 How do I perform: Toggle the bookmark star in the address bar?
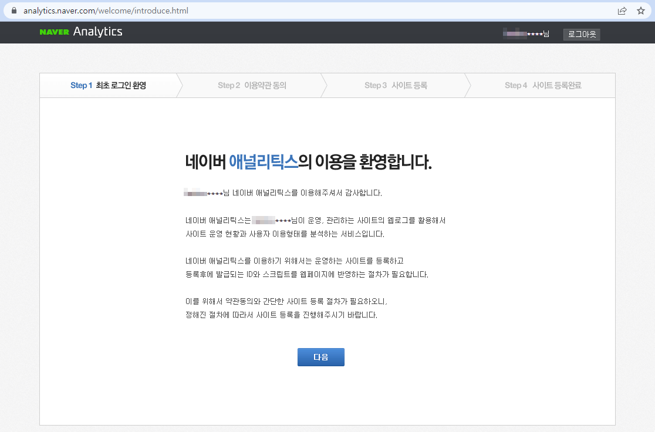[x=641, y=10]
